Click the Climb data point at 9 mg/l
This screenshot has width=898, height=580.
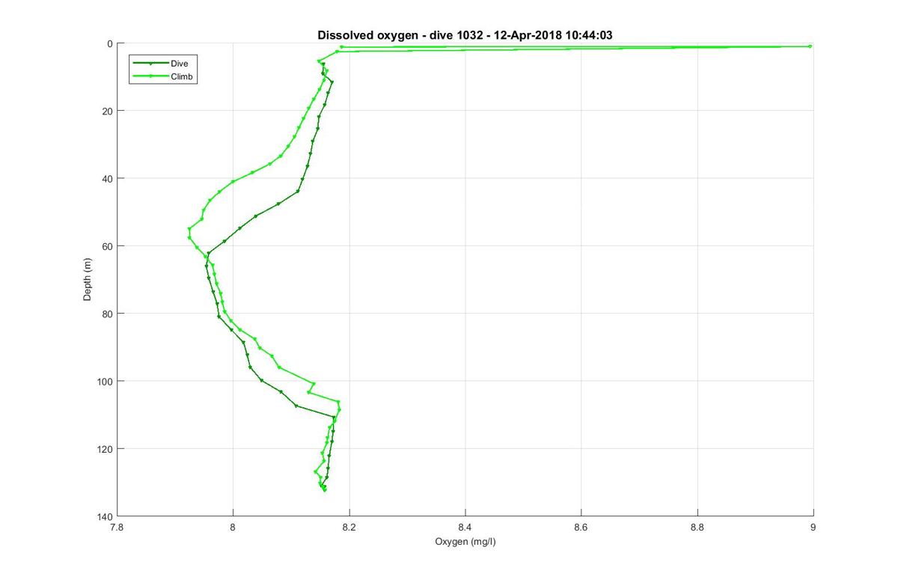(810, 46)
